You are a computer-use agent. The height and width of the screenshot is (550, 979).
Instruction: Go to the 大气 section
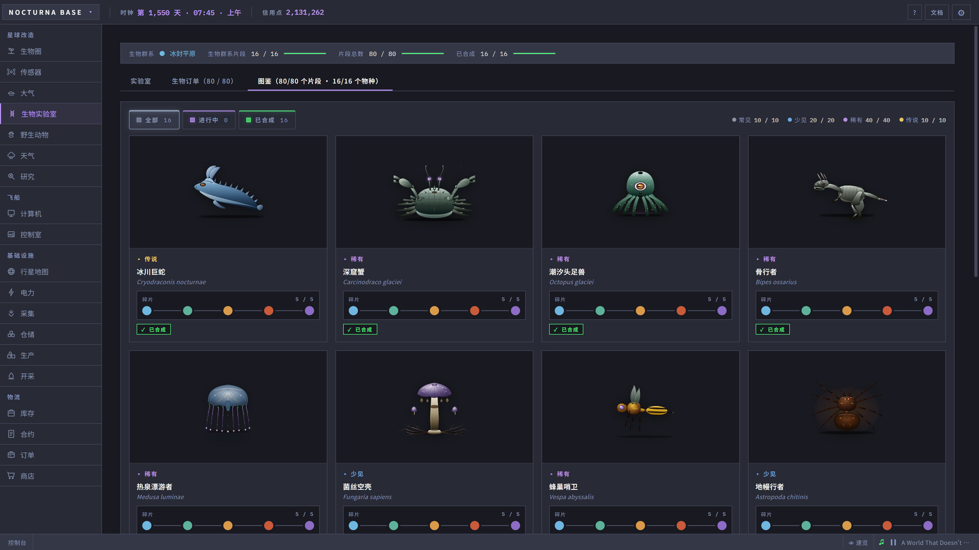pyautogui.click(x=50, y=93)
